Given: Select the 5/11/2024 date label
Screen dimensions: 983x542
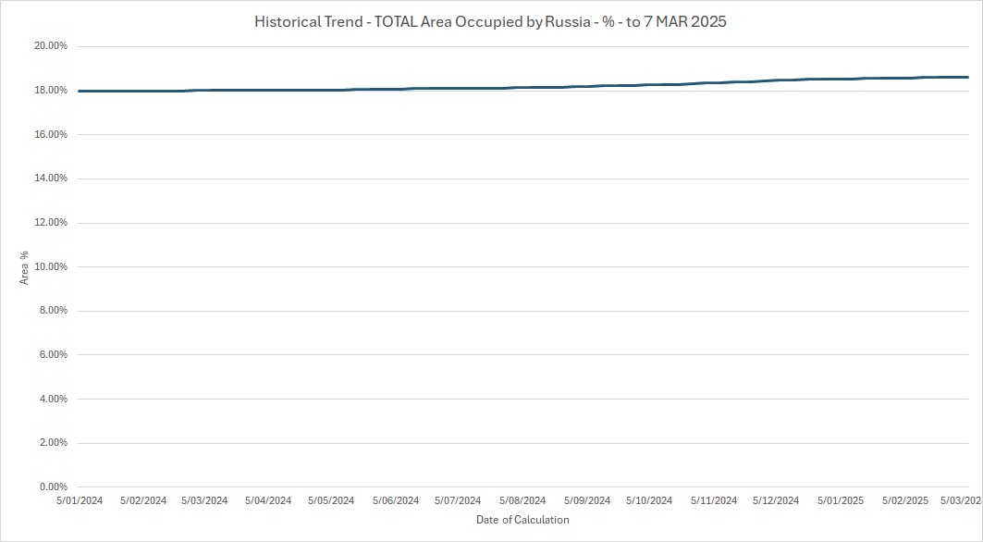Looking at the screenshot, I should [714, 500].
